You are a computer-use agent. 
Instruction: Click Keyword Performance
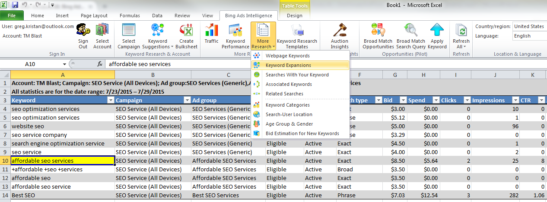(x=235, y=36)
